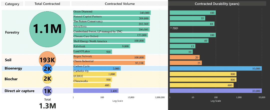The height and width of the screenshot is (110, 270).
Task: Click the ECHO2 supplier label
Action: 78,76
